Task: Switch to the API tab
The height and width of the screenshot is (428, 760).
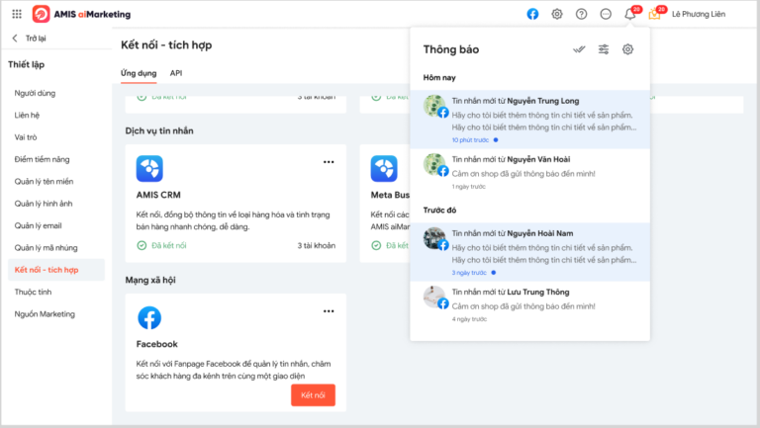Action: point(175,73)
